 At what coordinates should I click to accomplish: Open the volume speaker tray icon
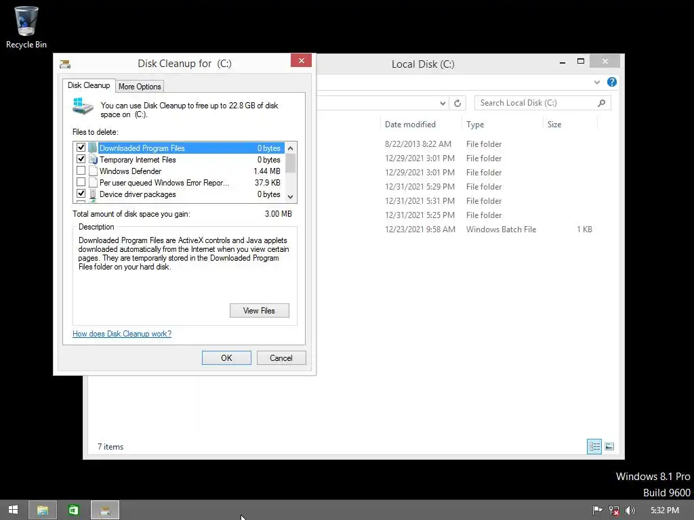coord(630,511)
